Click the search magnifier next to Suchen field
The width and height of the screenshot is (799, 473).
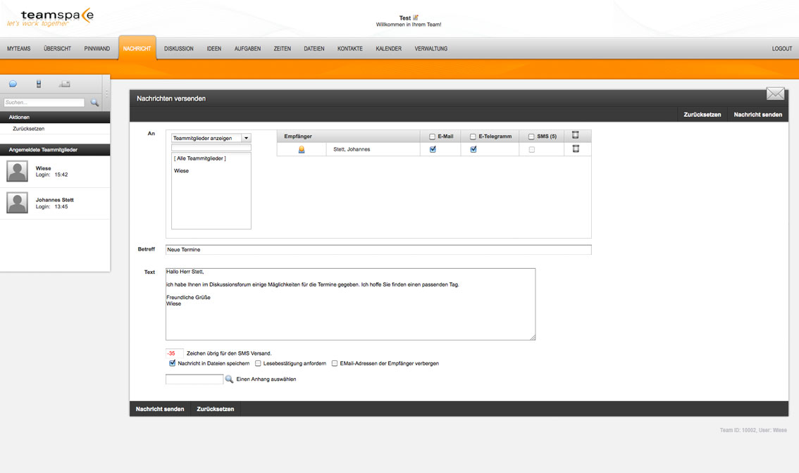tap(94, 102)
